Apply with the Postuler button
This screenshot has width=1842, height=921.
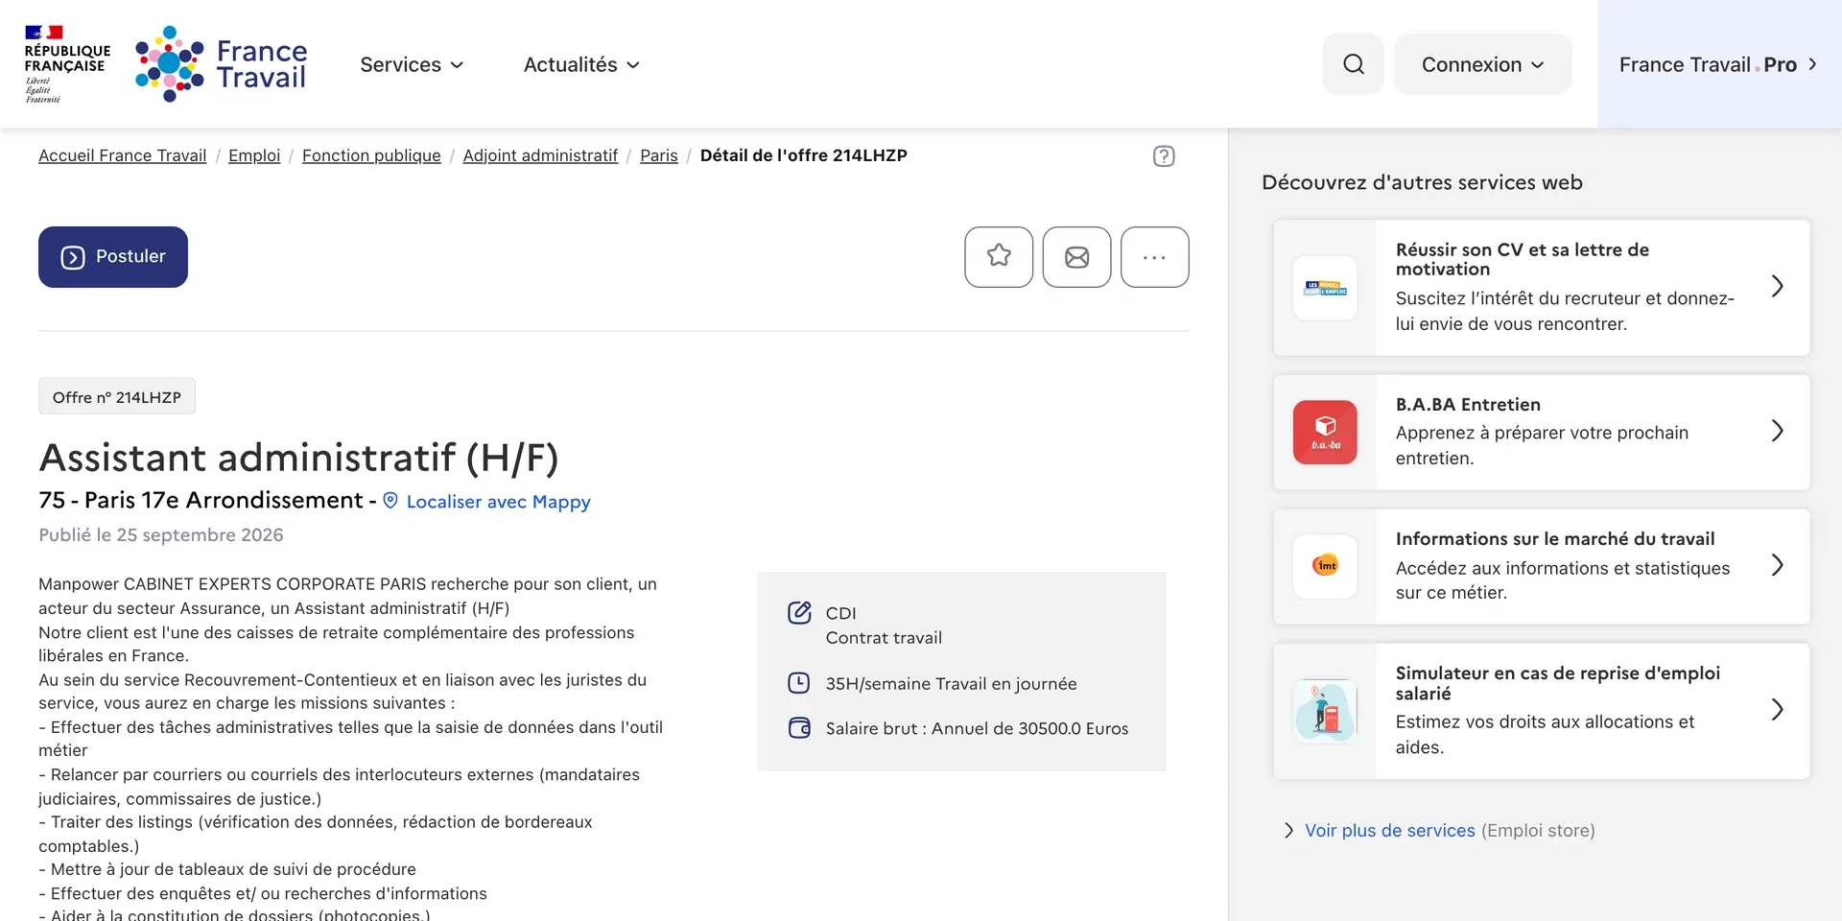(113, 257)
